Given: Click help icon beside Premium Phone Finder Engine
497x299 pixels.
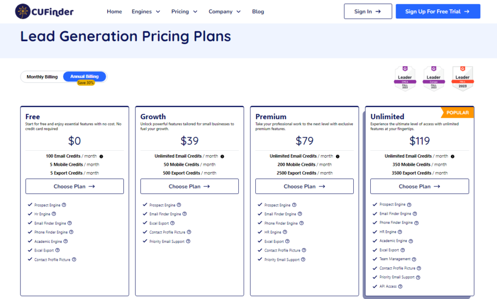Looking at the screenshot, I should coord(302,223).
